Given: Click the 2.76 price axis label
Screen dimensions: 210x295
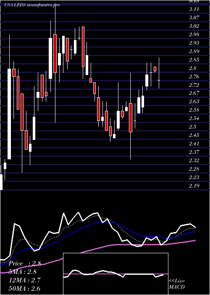Looking at the screenshot, I should tap(194, 77).
